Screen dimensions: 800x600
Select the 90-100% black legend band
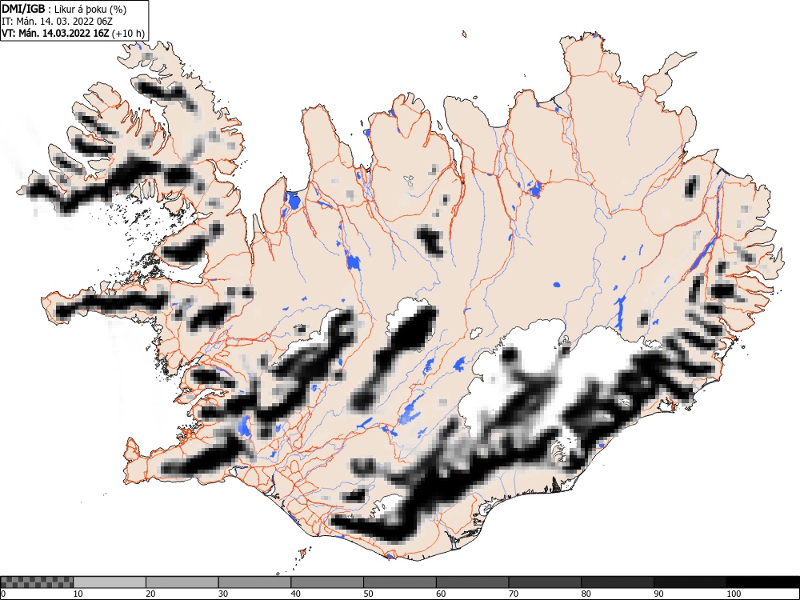(690, 582)
